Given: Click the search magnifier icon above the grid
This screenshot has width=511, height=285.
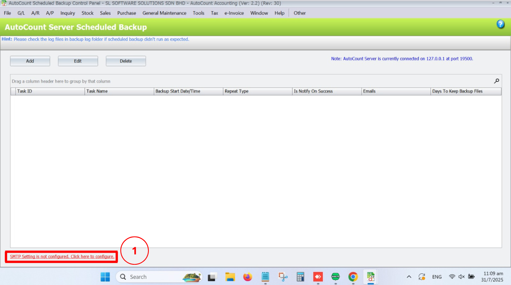Looking at the screenshot, I should 497,81.
